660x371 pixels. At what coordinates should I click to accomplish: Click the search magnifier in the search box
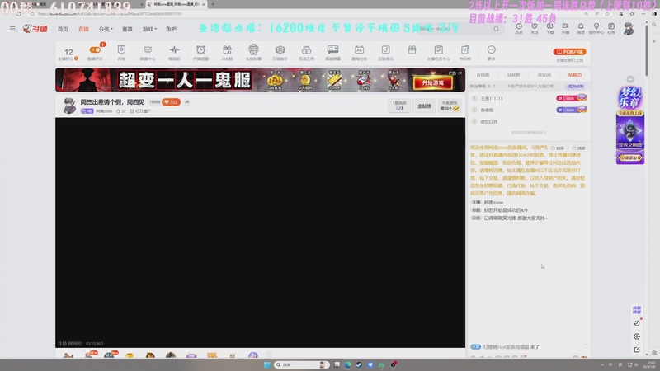[497, 29]
